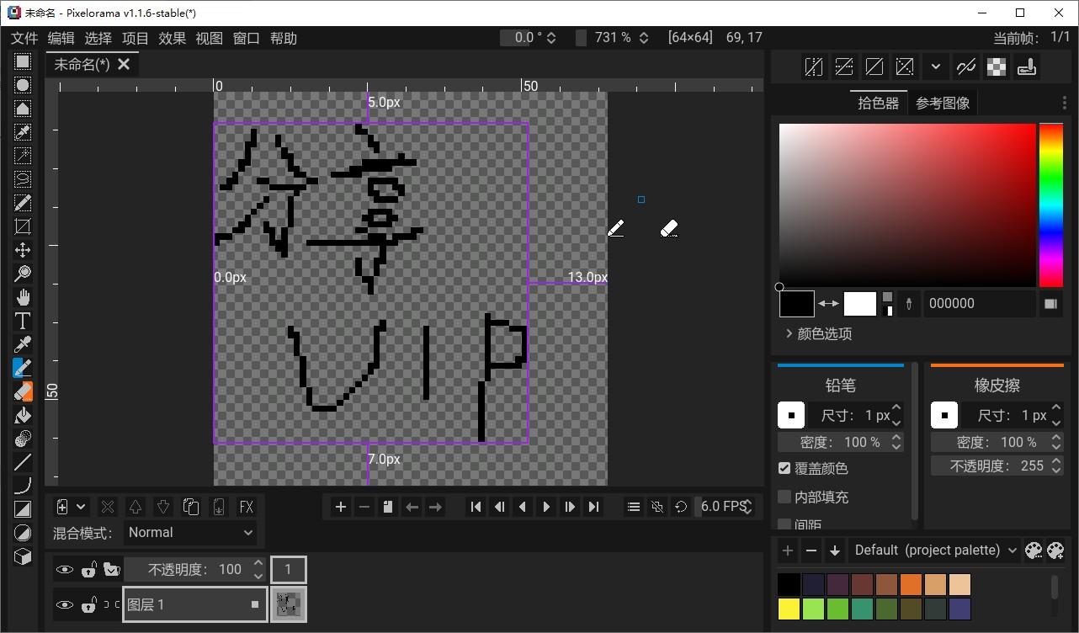The width and height of the screenshot is (1079, 633).
Task: Select the Pan tool
Action: pyautogui.click(x=23, y=295)
